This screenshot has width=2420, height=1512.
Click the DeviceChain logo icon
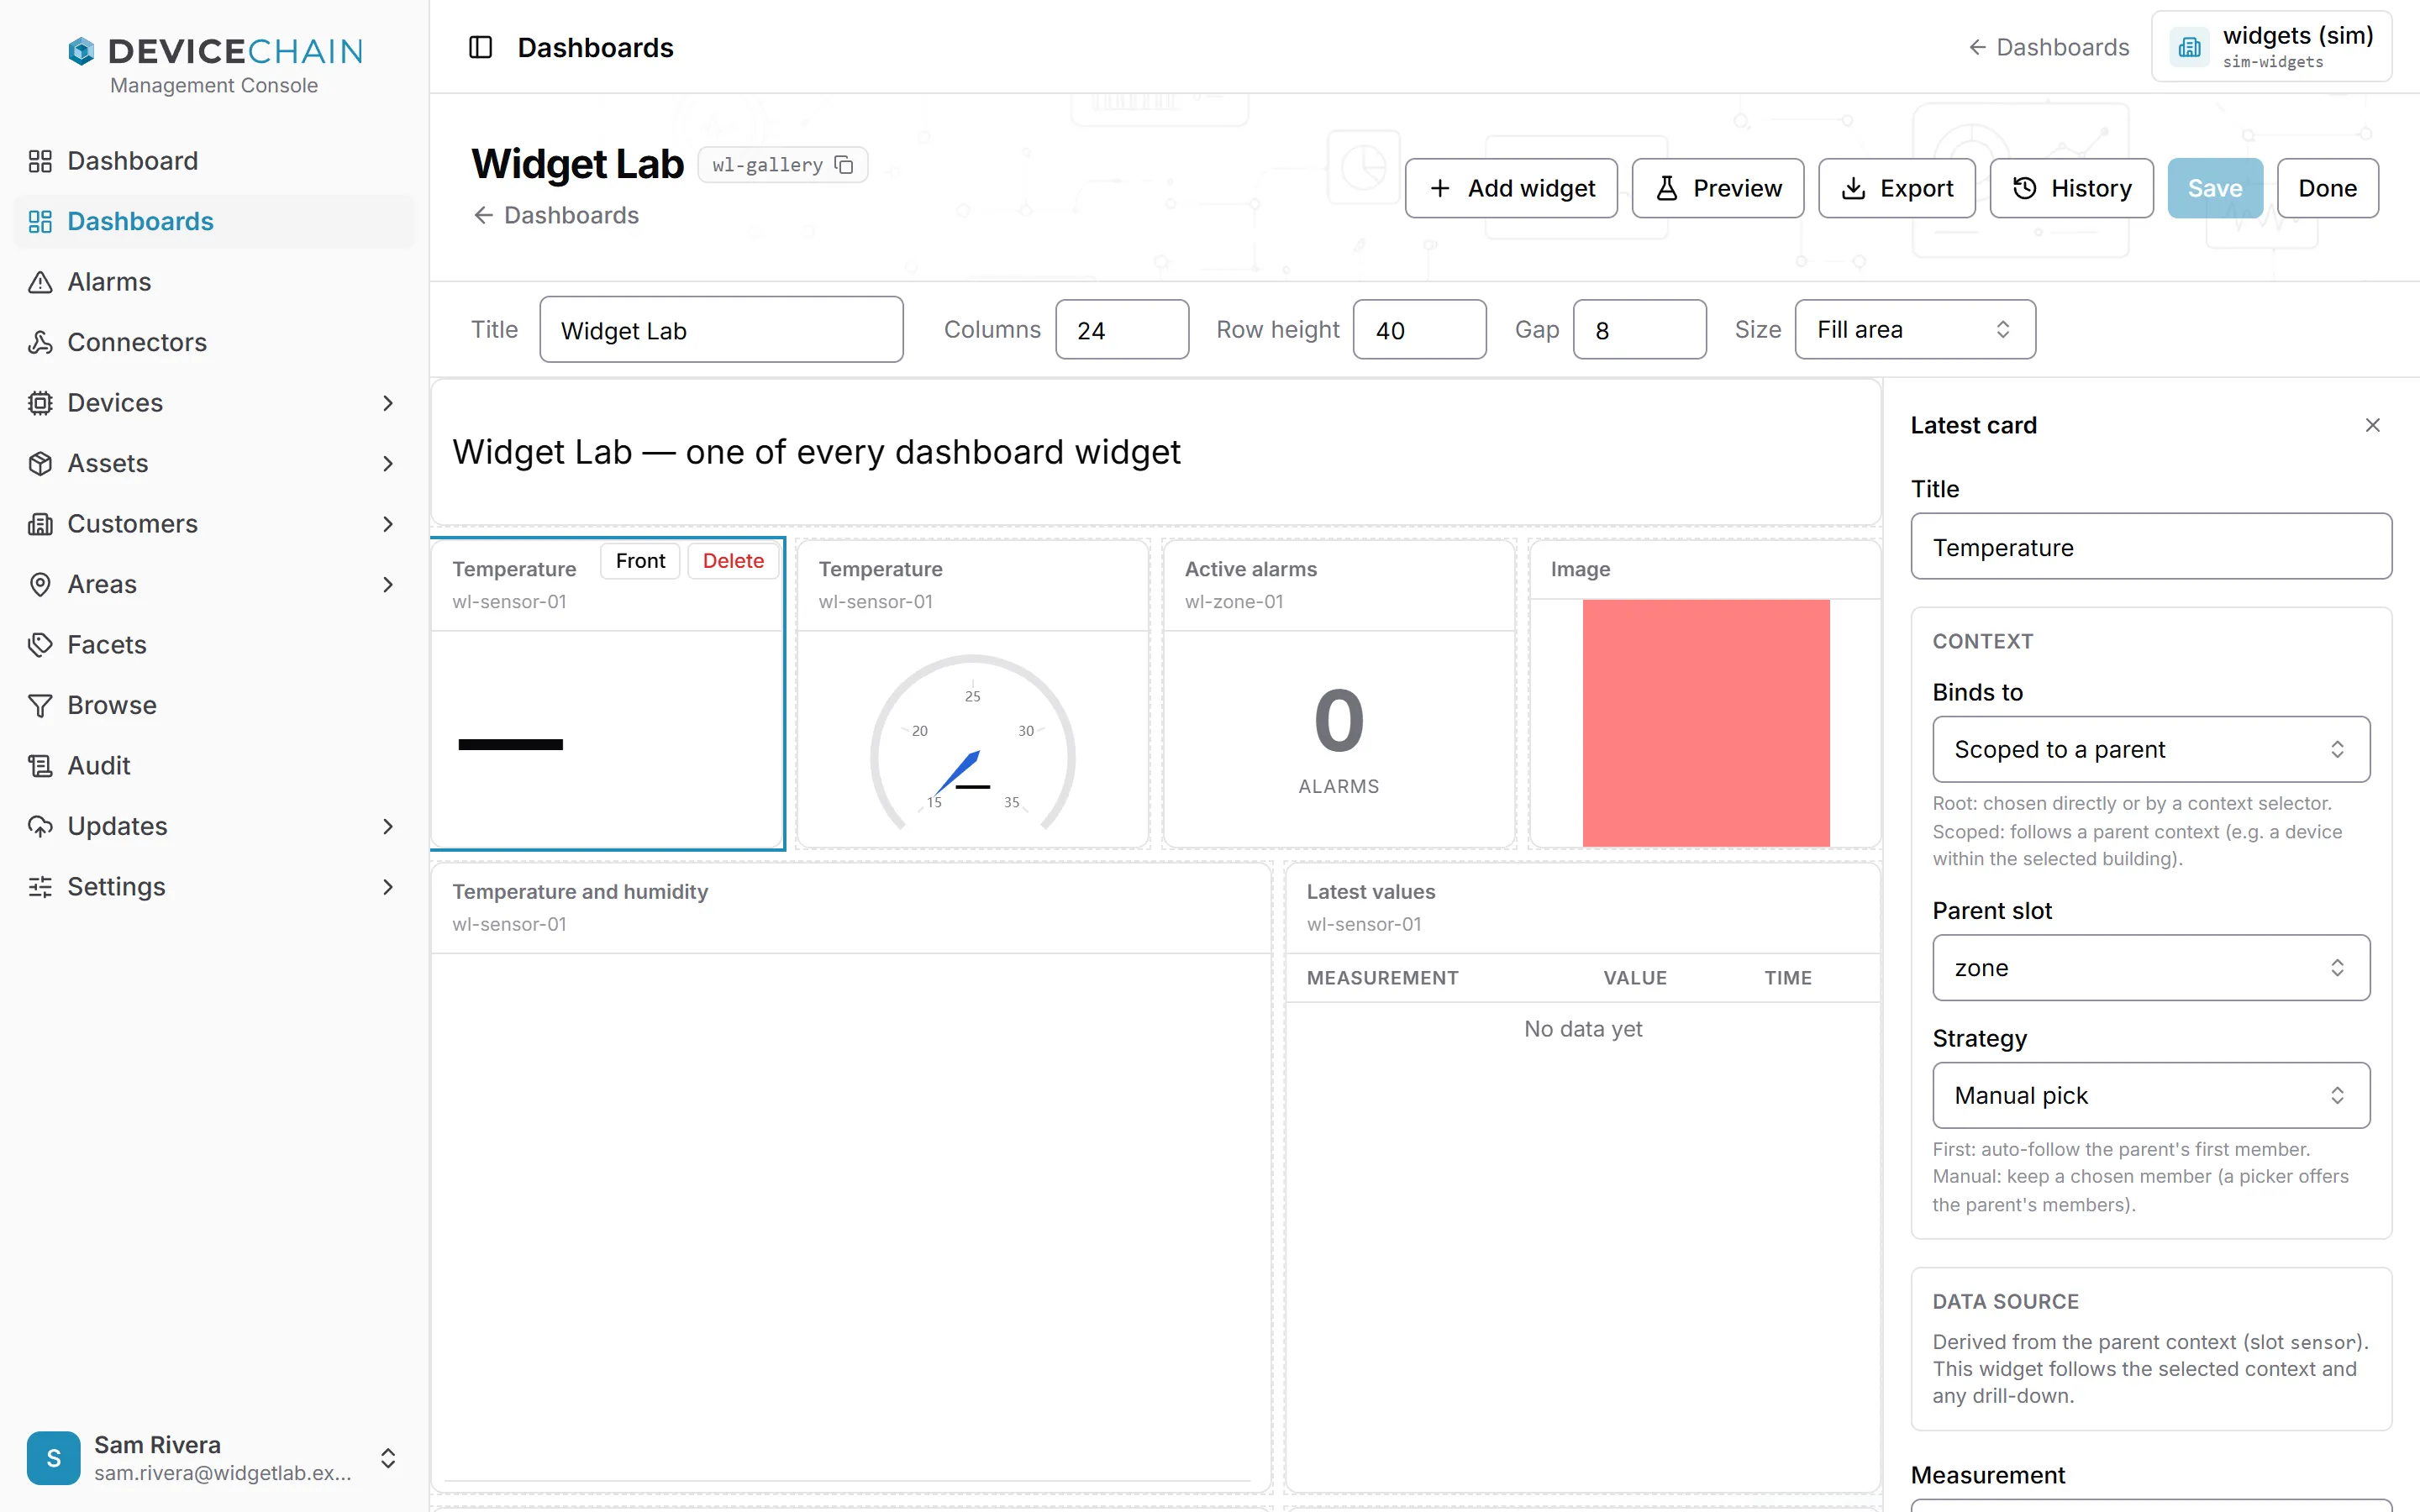coord(81,50)
